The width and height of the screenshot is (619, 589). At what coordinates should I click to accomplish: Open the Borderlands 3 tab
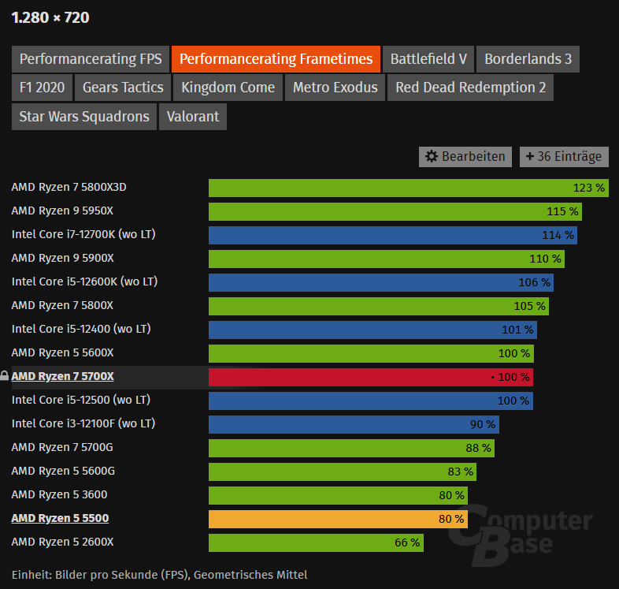click(528, 59)
